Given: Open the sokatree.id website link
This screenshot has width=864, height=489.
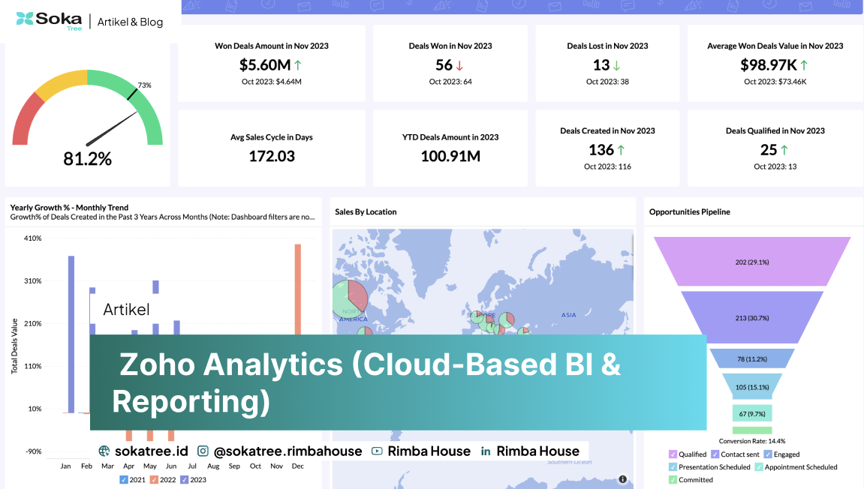Looking at the screenshot, I should tap(151, 451).
